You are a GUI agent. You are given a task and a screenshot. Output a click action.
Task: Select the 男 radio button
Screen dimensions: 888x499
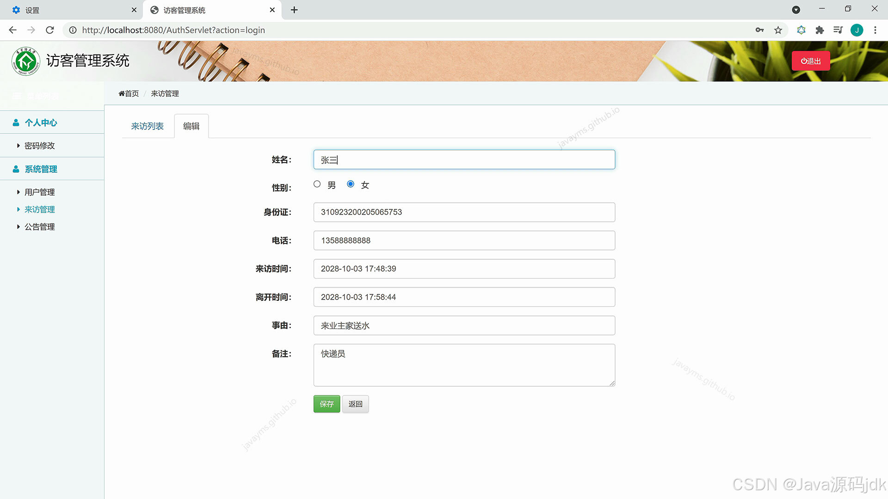coord(317,184)
